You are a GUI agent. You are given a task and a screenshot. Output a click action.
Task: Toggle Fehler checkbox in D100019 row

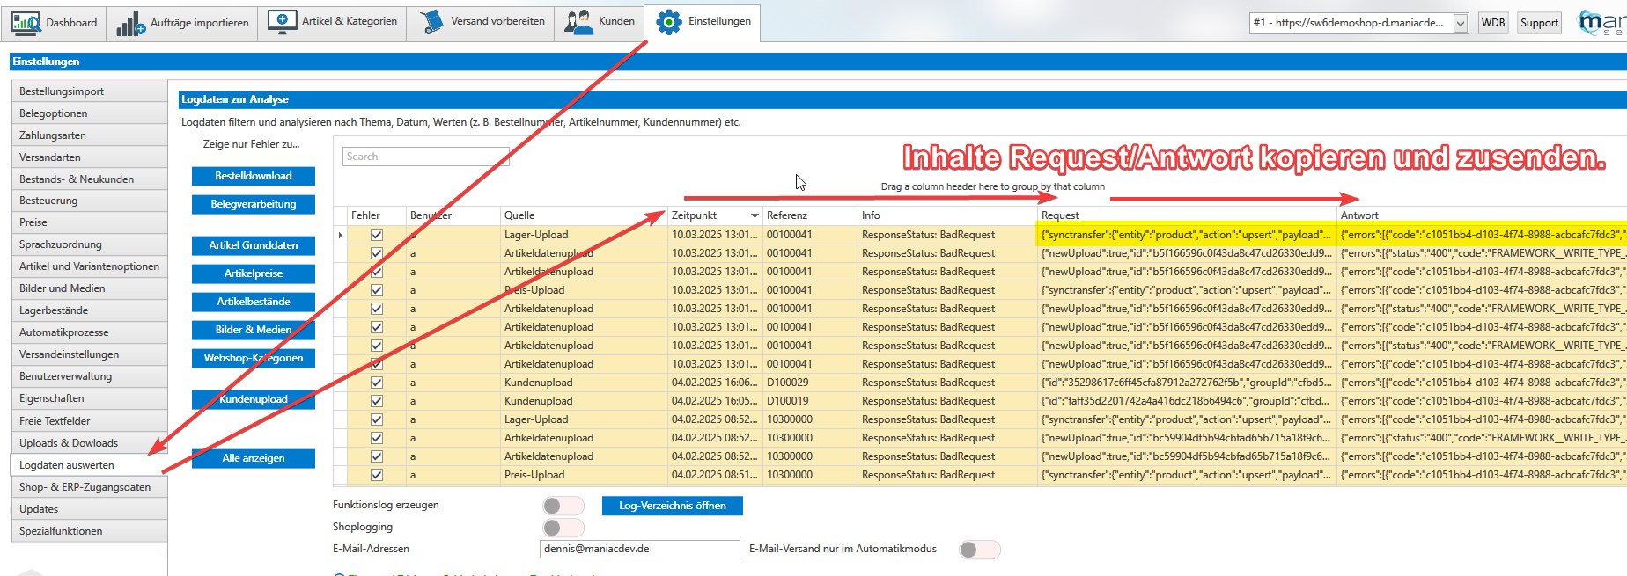point(377,401)
